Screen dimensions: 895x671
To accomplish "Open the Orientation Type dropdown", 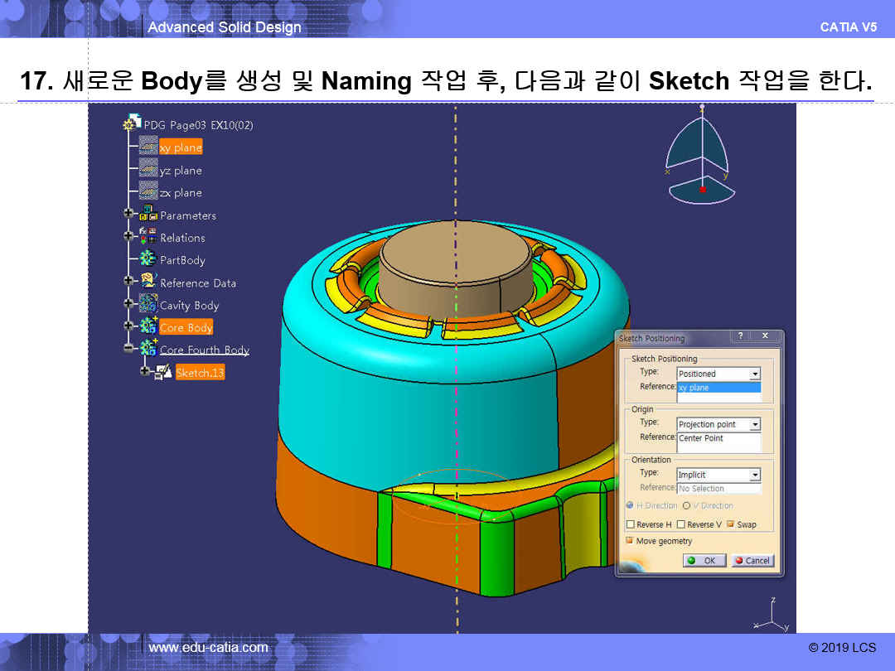I will click(754, 475).
